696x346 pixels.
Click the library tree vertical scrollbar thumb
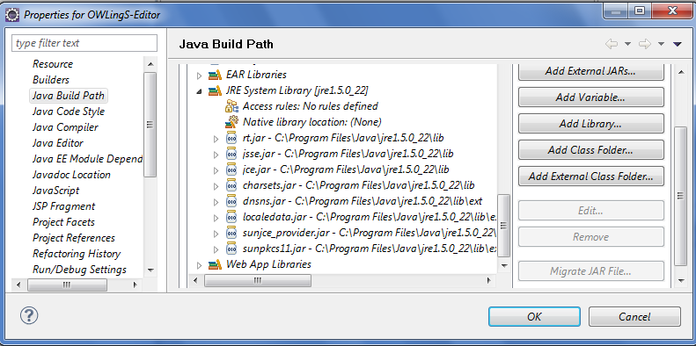tap(503, 226)
